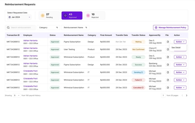The height and width of the screenshot is (123, 195).
Task: Open the file icon in the Sending row
Action: click(x=168, y=72)
